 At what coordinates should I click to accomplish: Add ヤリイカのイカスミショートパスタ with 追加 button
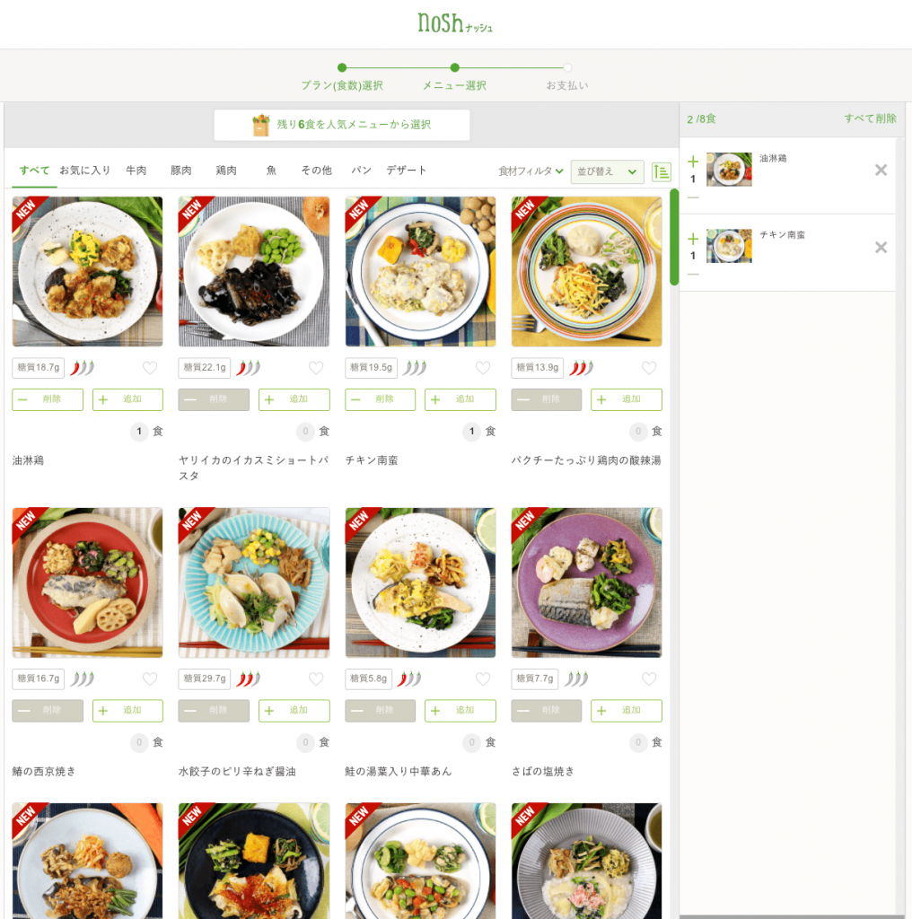(294, 399)
